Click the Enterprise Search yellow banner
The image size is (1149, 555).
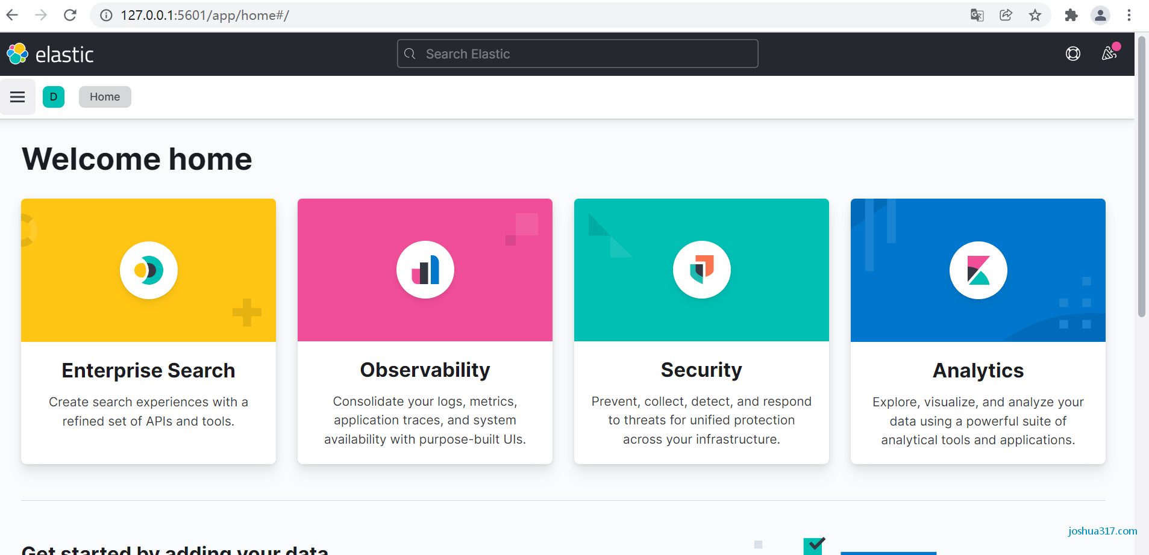(x=148, y=270)
